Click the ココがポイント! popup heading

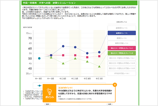click(x=65, y=88)
